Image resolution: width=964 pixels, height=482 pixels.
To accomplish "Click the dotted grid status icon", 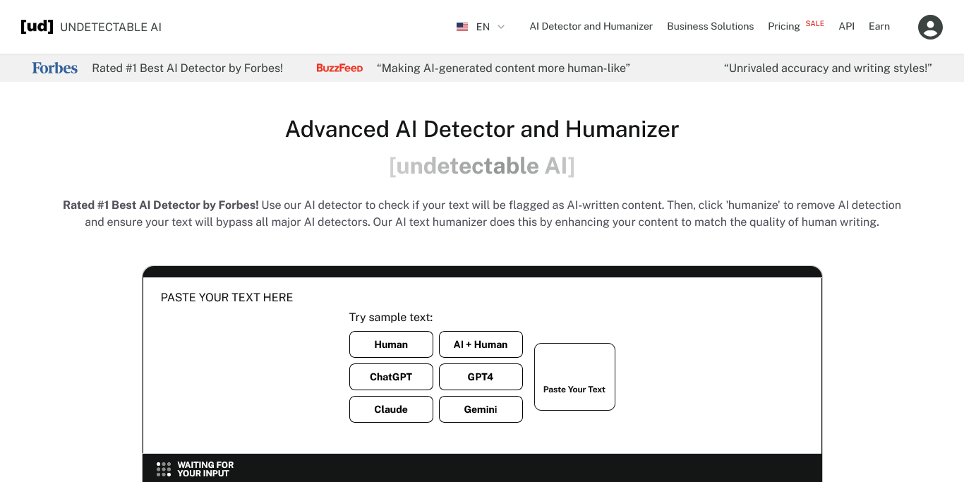I will coord(164,469).
